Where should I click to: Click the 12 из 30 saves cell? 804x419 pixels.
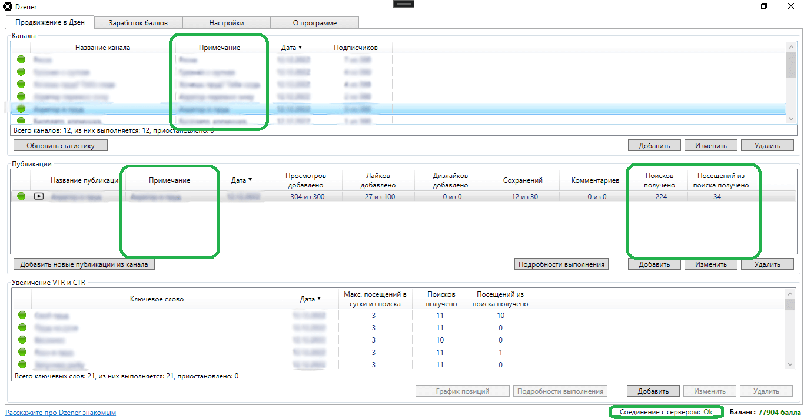525,197
